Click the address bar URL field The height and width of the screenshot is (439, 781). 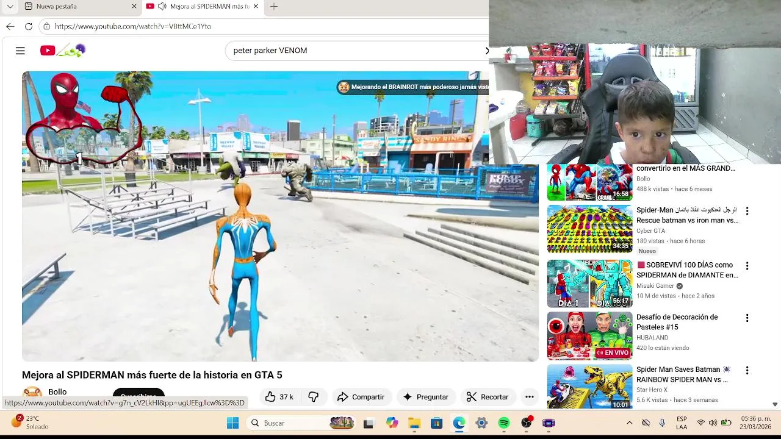pyautogui.click(x=262, y=26)
